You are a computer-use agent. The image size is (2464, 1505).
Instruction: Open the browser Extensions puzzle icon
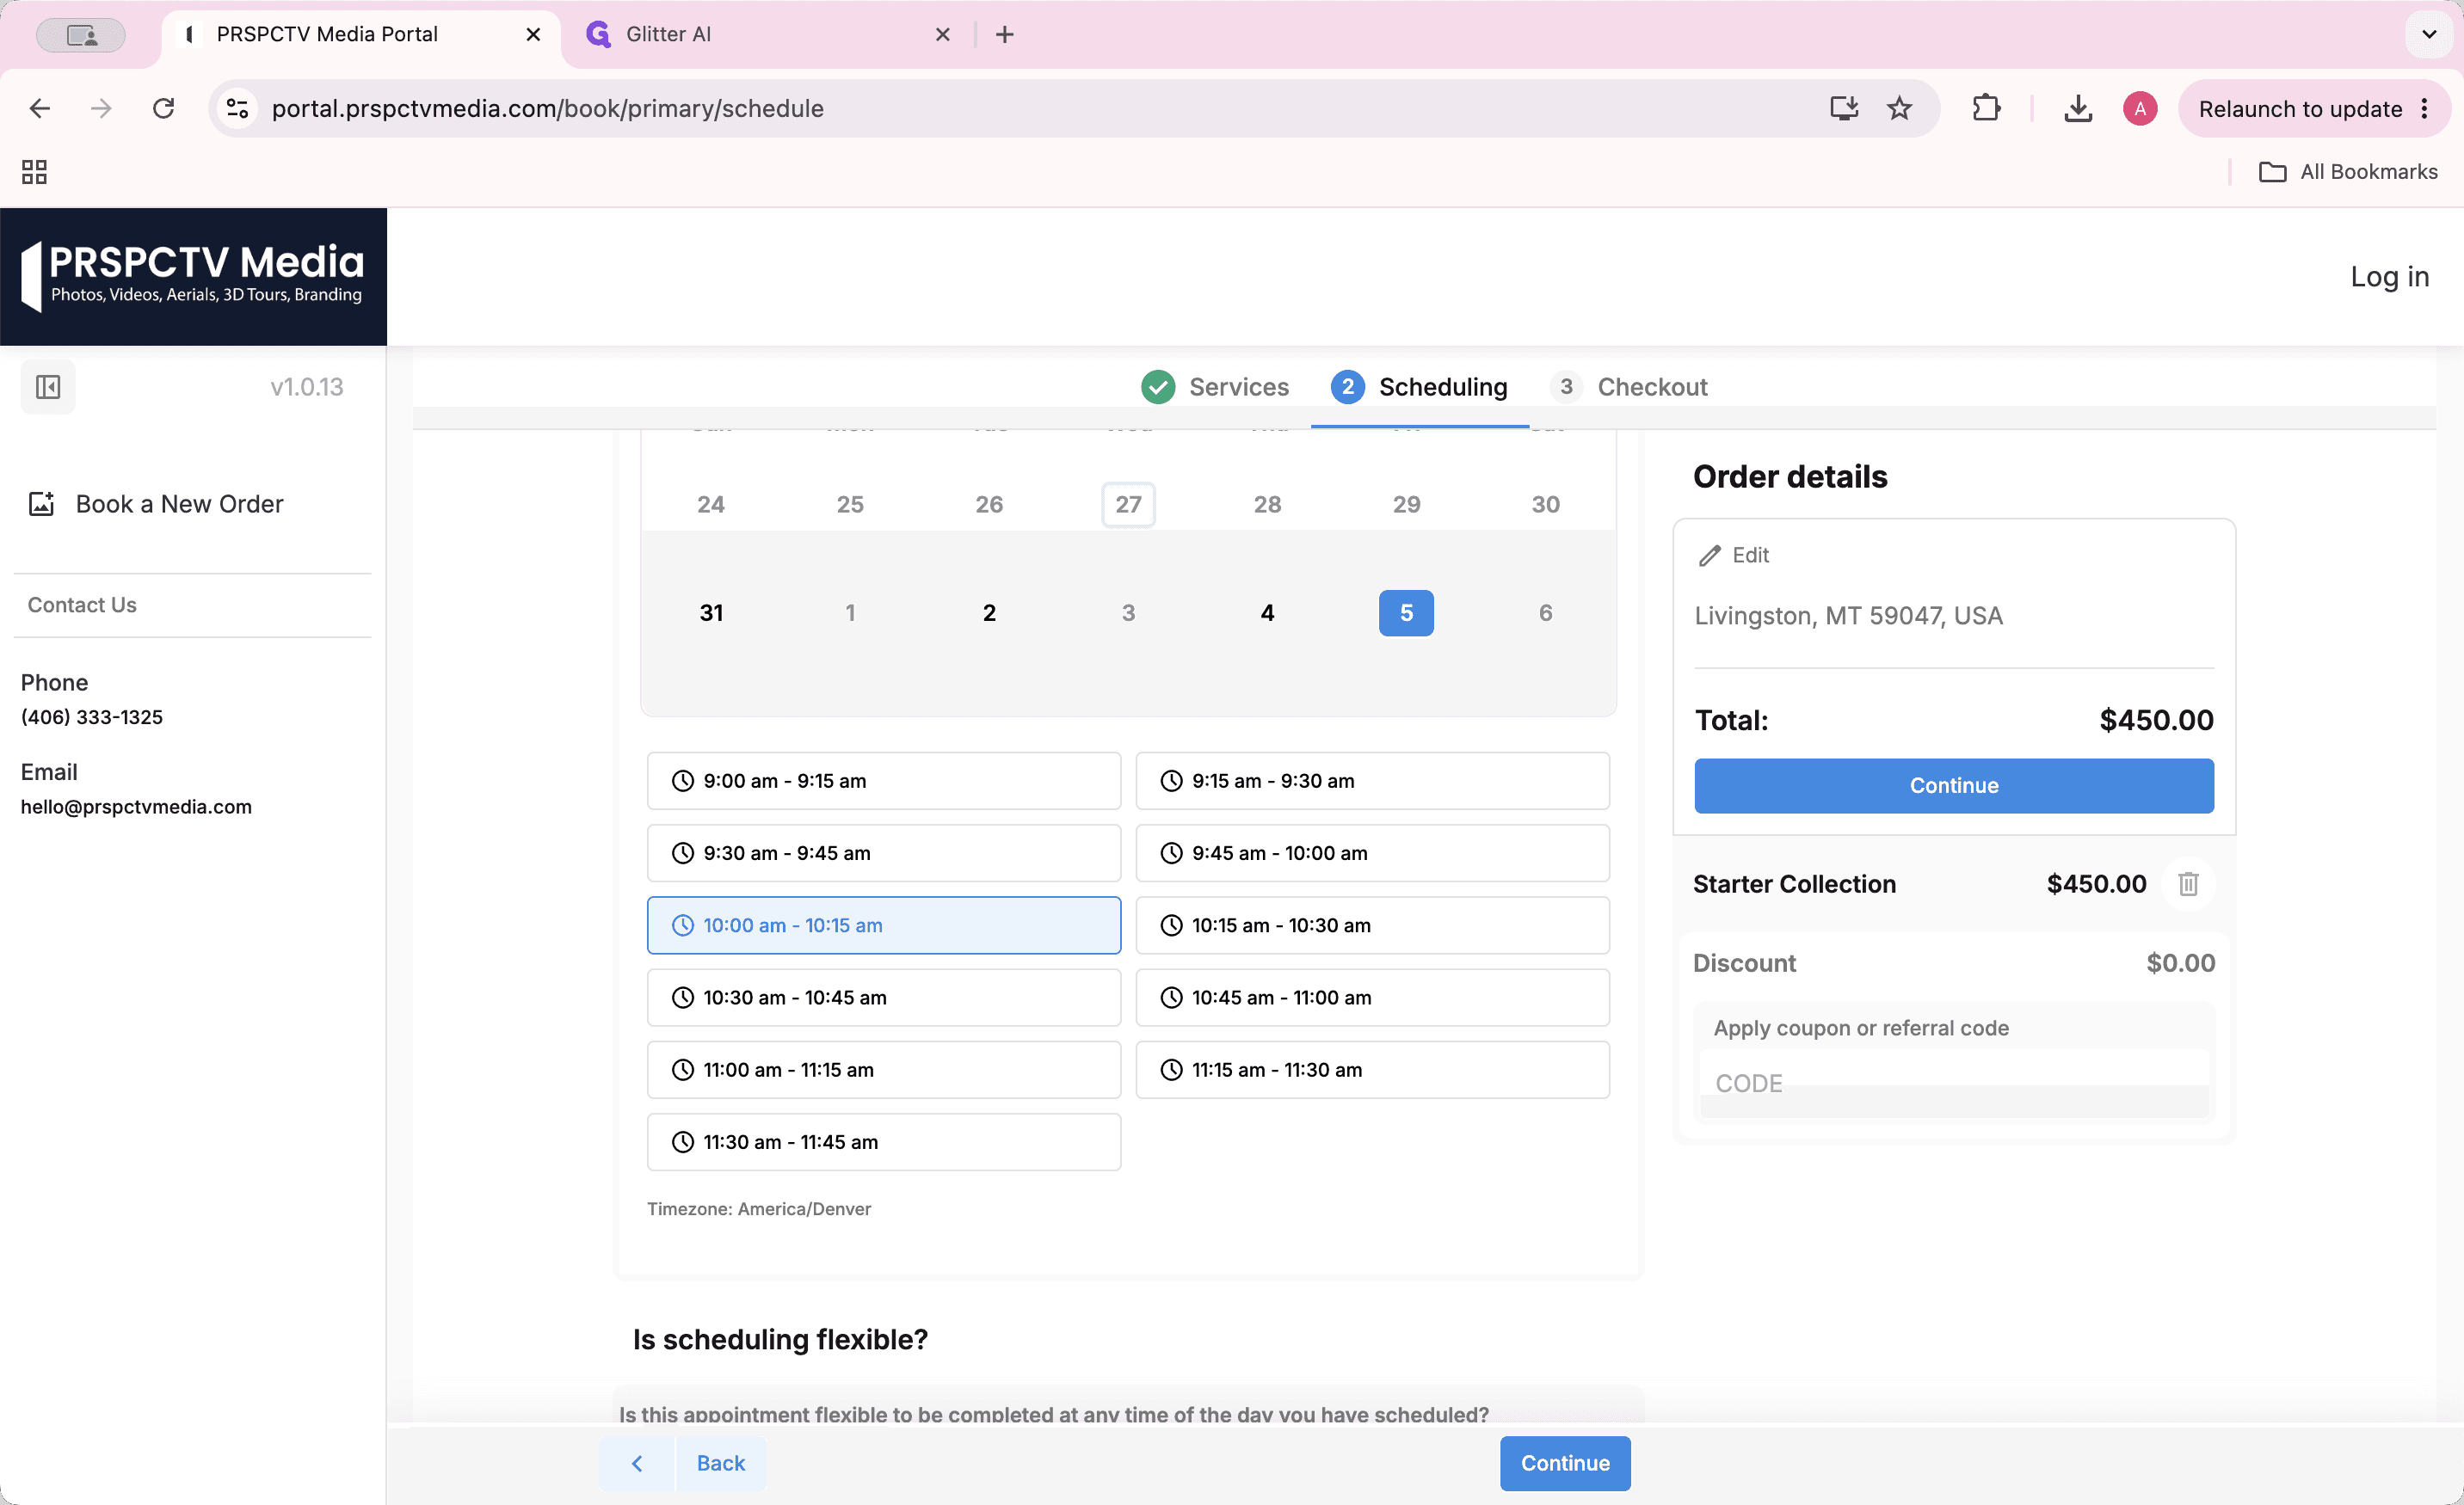click(1986, 107)
